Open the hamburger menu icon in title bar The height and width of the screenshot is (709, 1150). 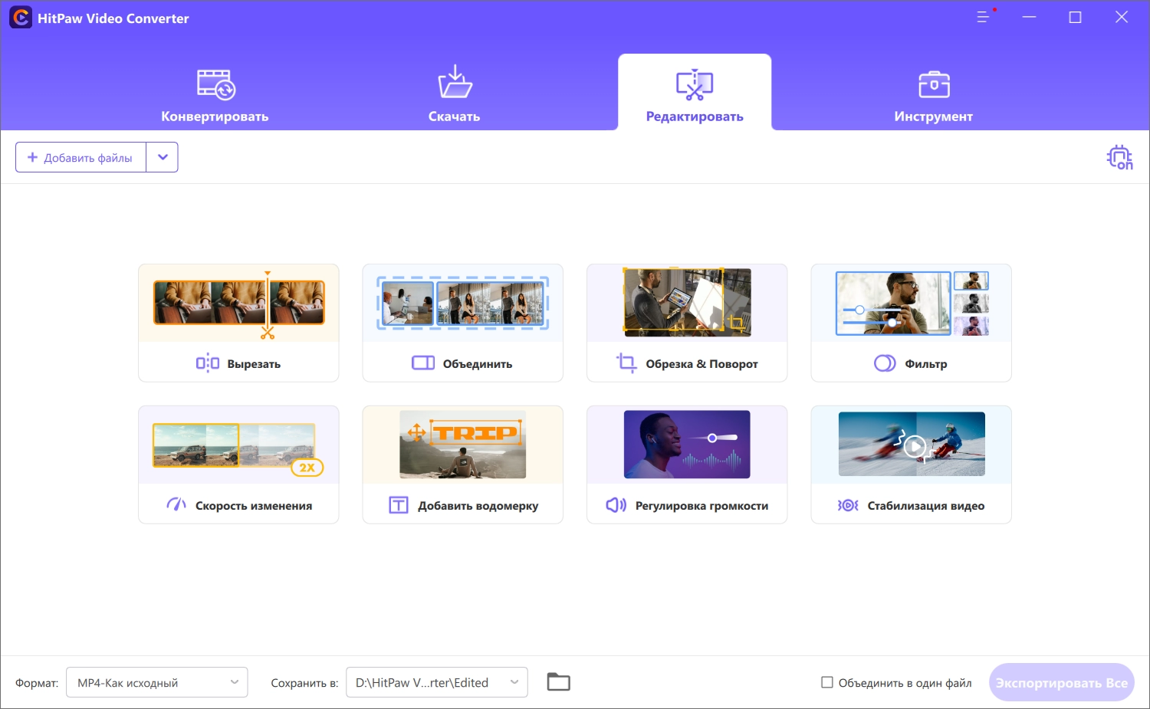tap(983, 17)
